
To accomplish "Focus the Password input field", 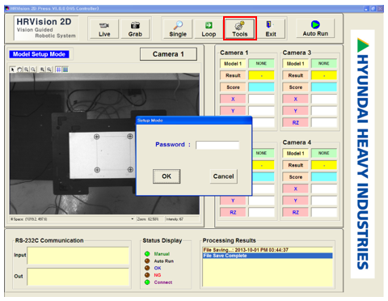I will click(x=217, y=145).
